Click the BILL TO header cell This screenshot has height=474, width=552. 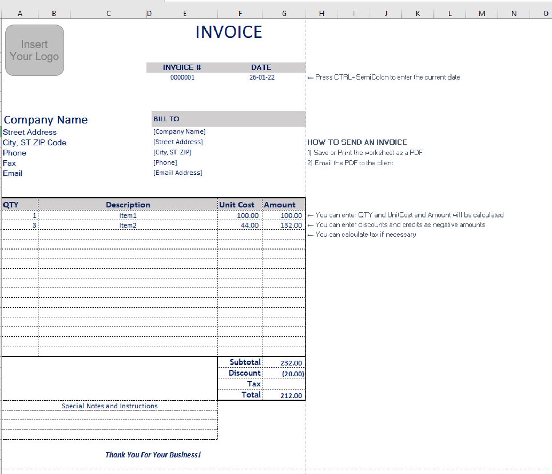point(229,119)
